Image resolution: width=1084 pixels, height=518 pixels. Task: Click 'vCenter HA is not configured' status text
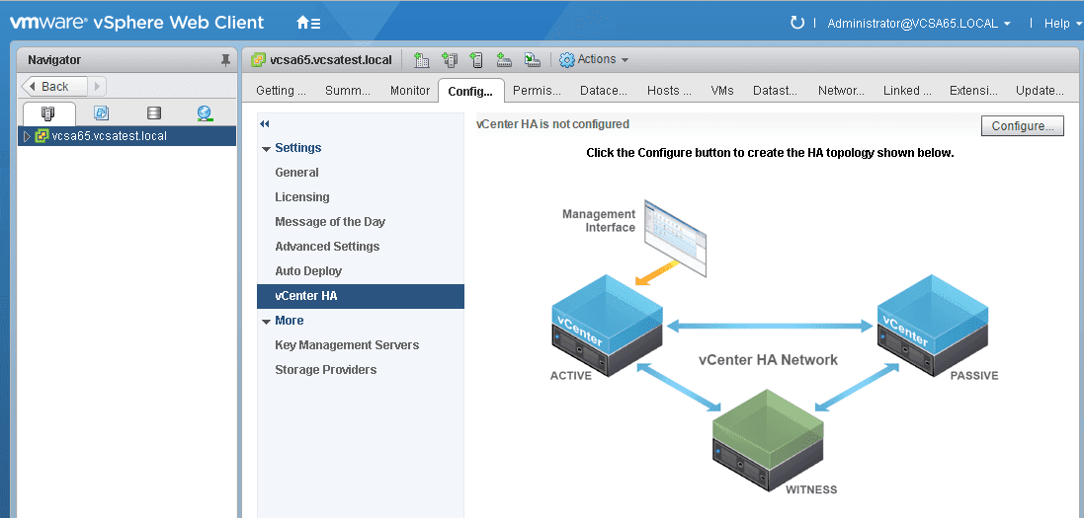[x=553, y=124]
